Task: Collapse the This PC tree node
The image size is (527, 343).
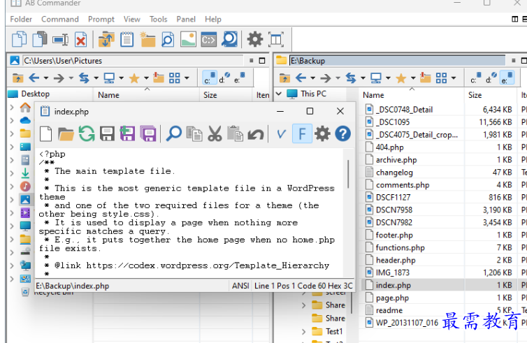Action: (x=279, y=94)
